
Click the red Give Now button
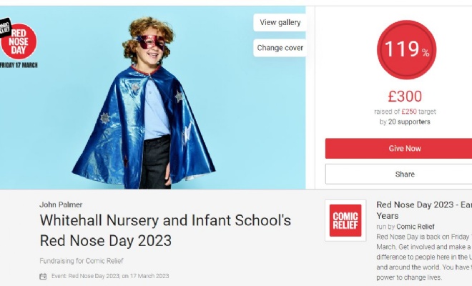[398, 149]
